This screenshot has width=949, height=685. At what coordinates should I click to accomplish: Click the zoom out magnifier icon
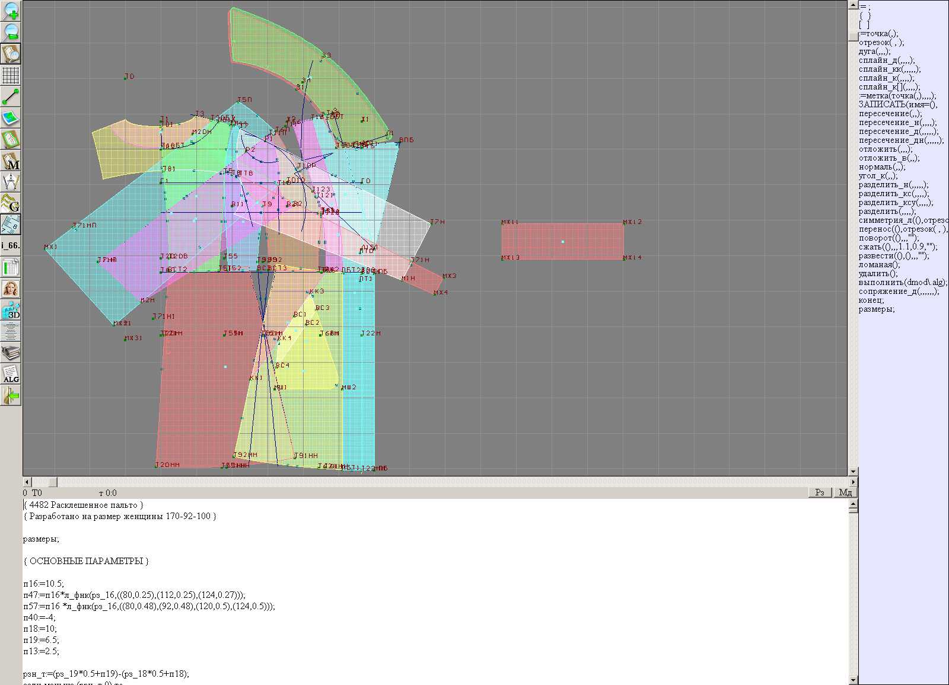(11, 32)
